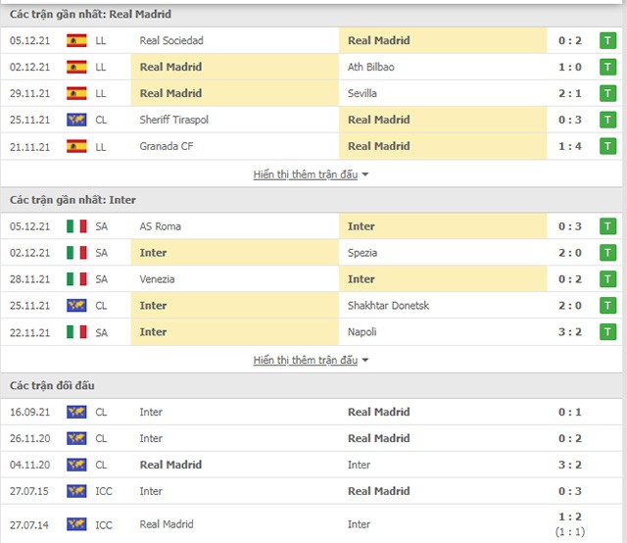
Task: Open the 04.11.20 Real Madrid vs Inter row
Action: [312, 465]
